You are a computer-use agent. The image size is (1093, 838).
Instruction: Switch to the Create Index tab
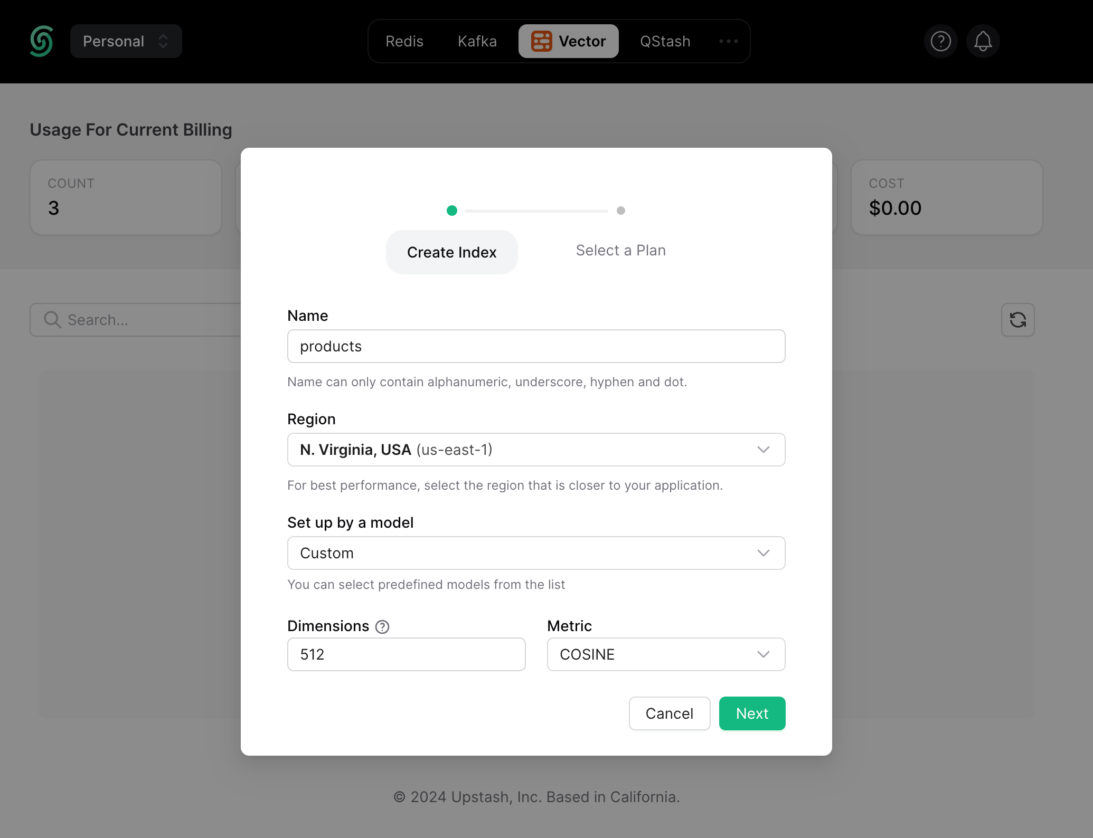click(x=451, y=252)
